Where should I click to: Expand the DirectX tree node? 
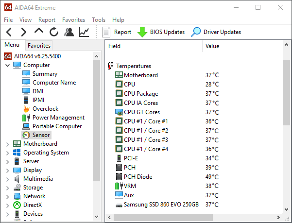coord(7,206)
